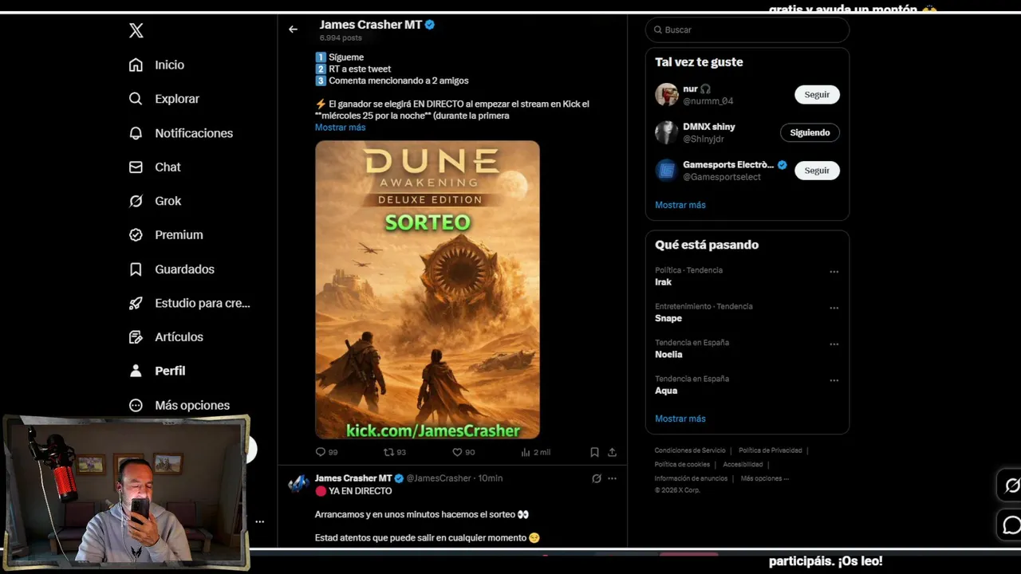Open Información de anuncios link
Screen dimensions: 1021x574
pyautogui.click(x=691, y=478)
